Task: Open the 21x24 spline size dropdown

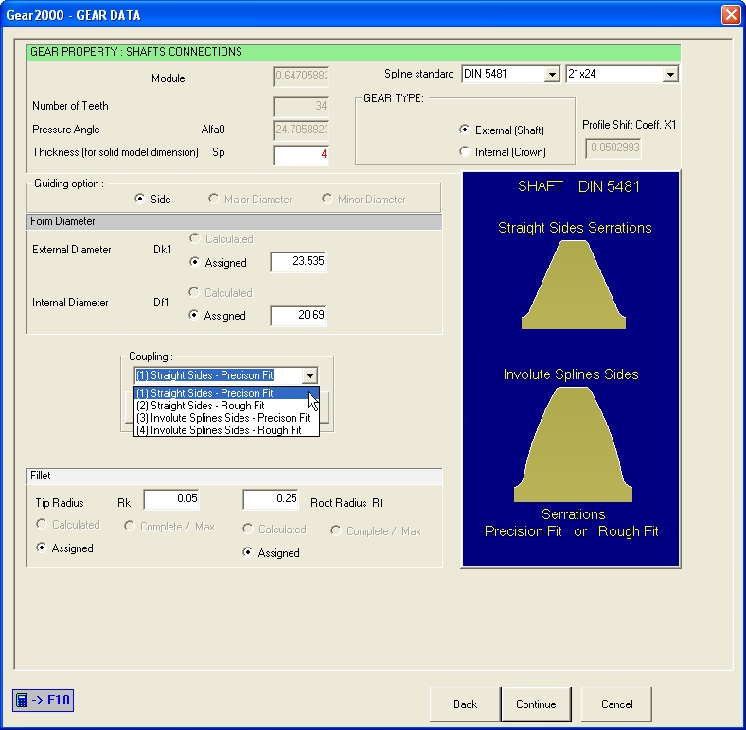Action: (670, 74)
